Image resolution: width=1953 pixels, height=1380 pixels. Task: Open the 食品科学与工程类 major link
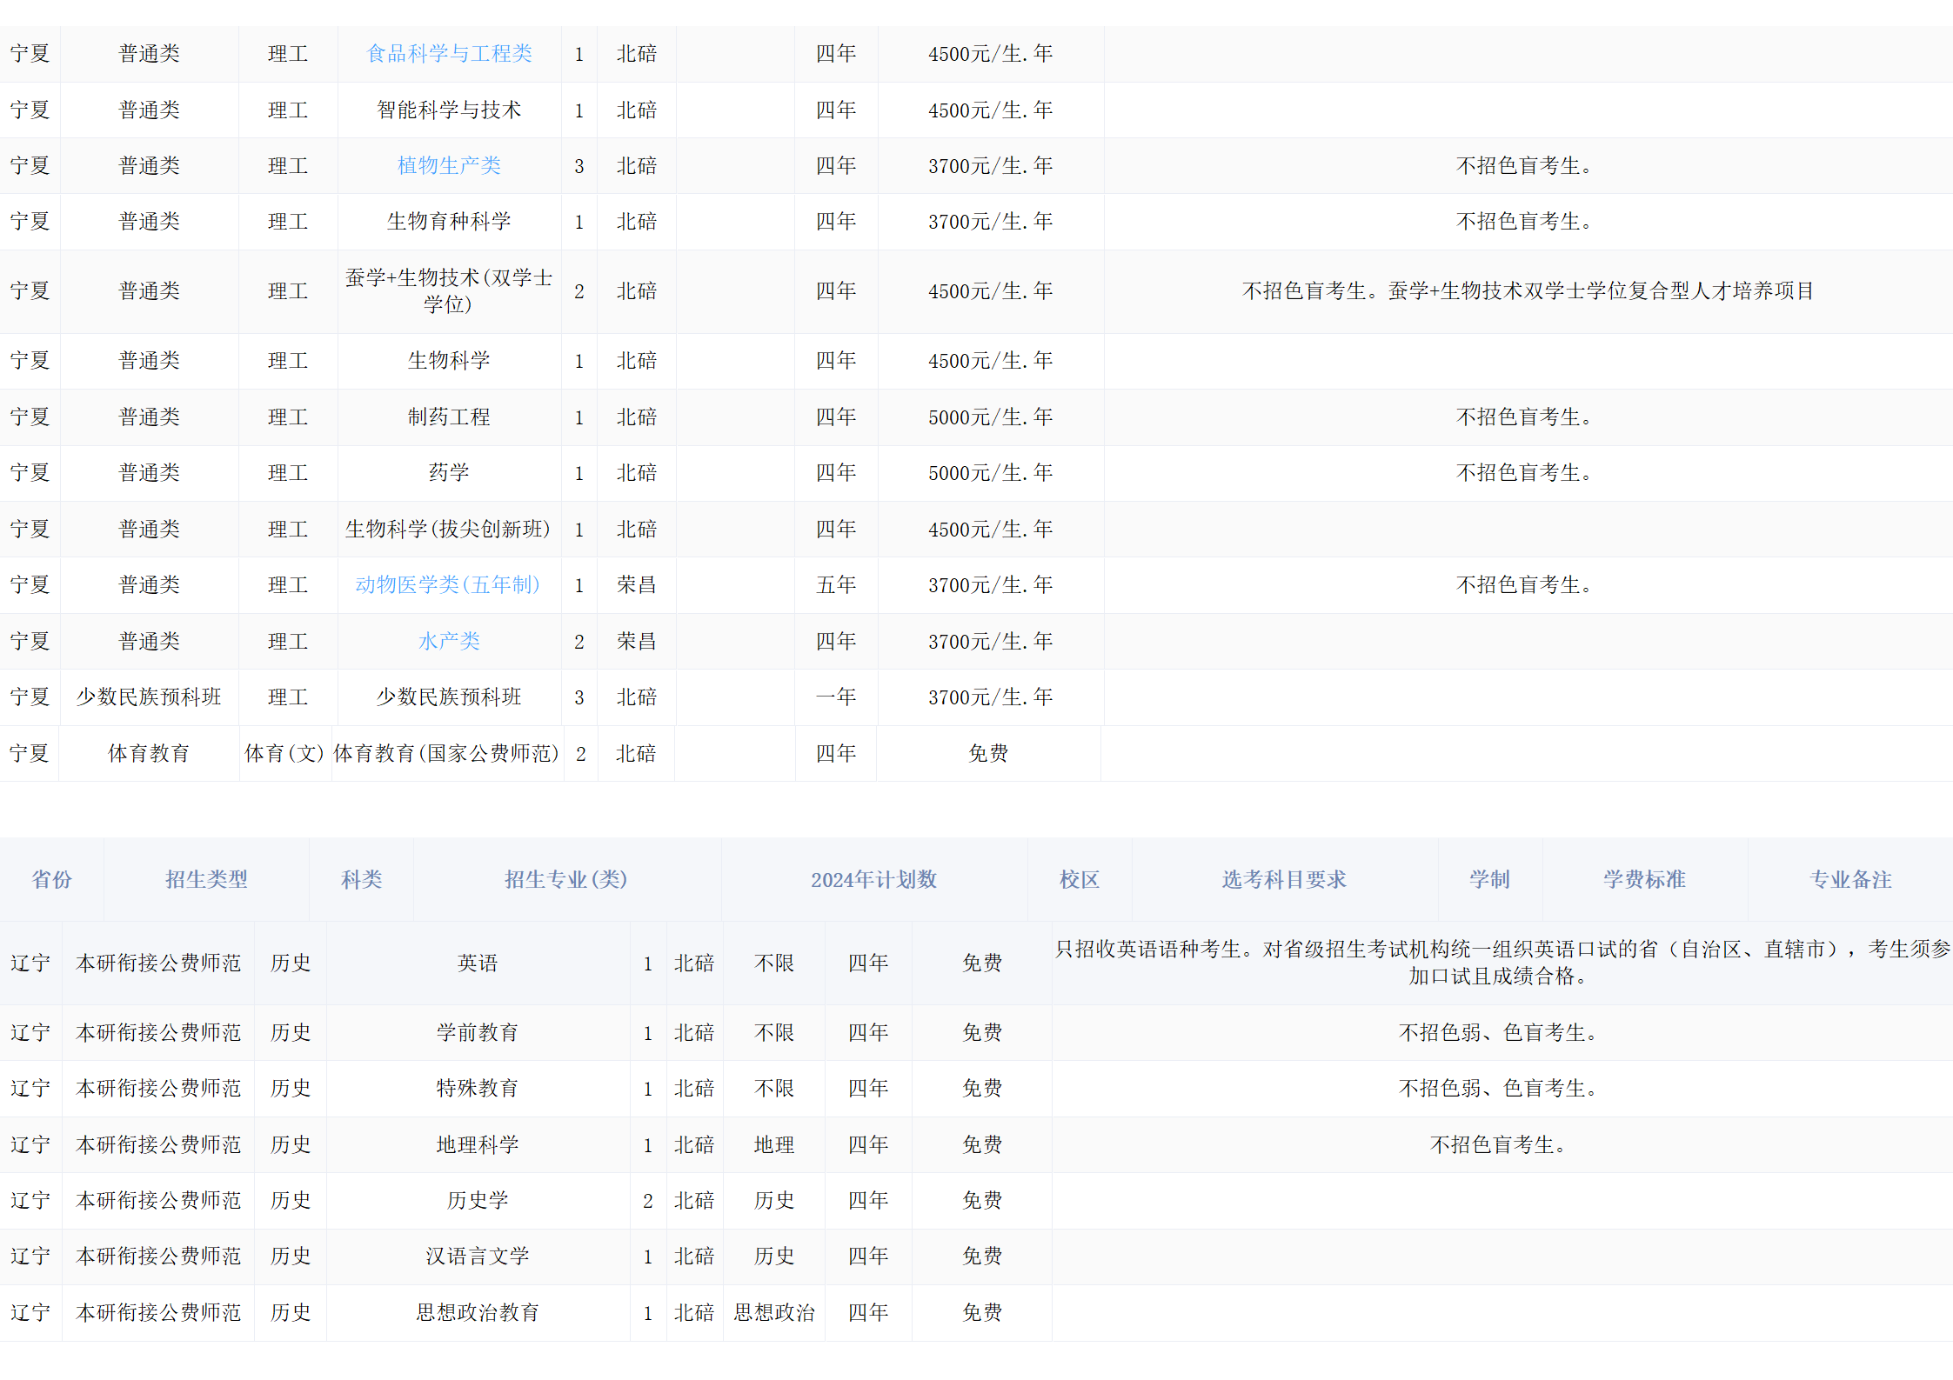449,54
